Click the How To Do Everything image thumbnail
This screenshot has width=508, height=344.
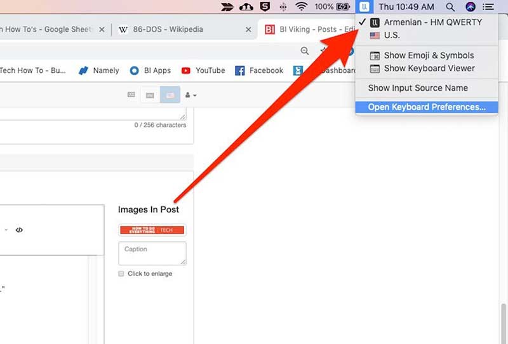coord(152,230)
